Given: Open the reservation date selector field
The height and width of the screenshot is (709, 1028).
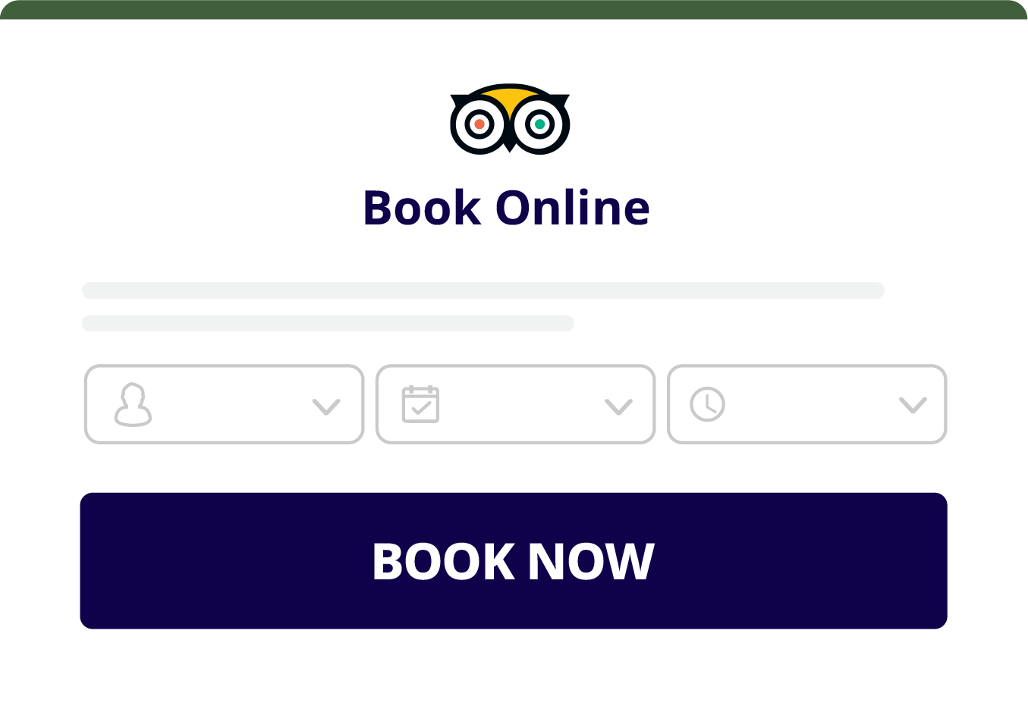Looking at the screenshot, I should coord(516,404).
